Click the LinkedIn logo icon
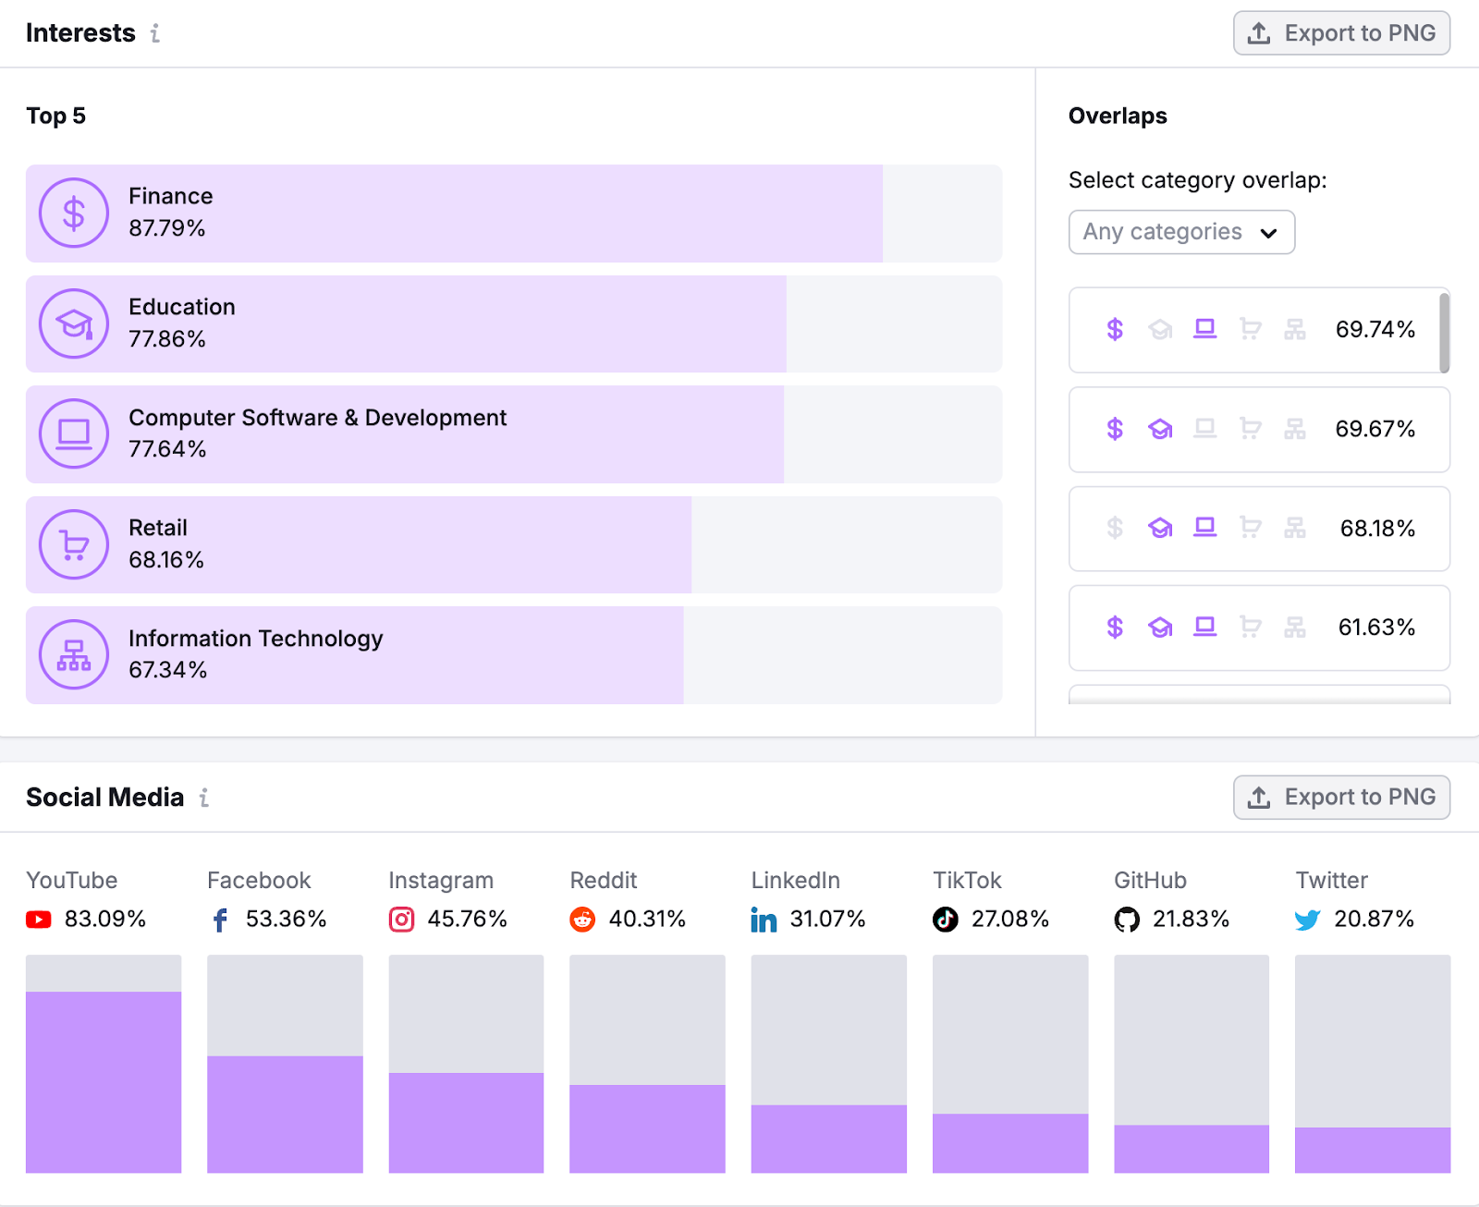This screenshot has height=1207, width=1479. click(x=764, y=920)
